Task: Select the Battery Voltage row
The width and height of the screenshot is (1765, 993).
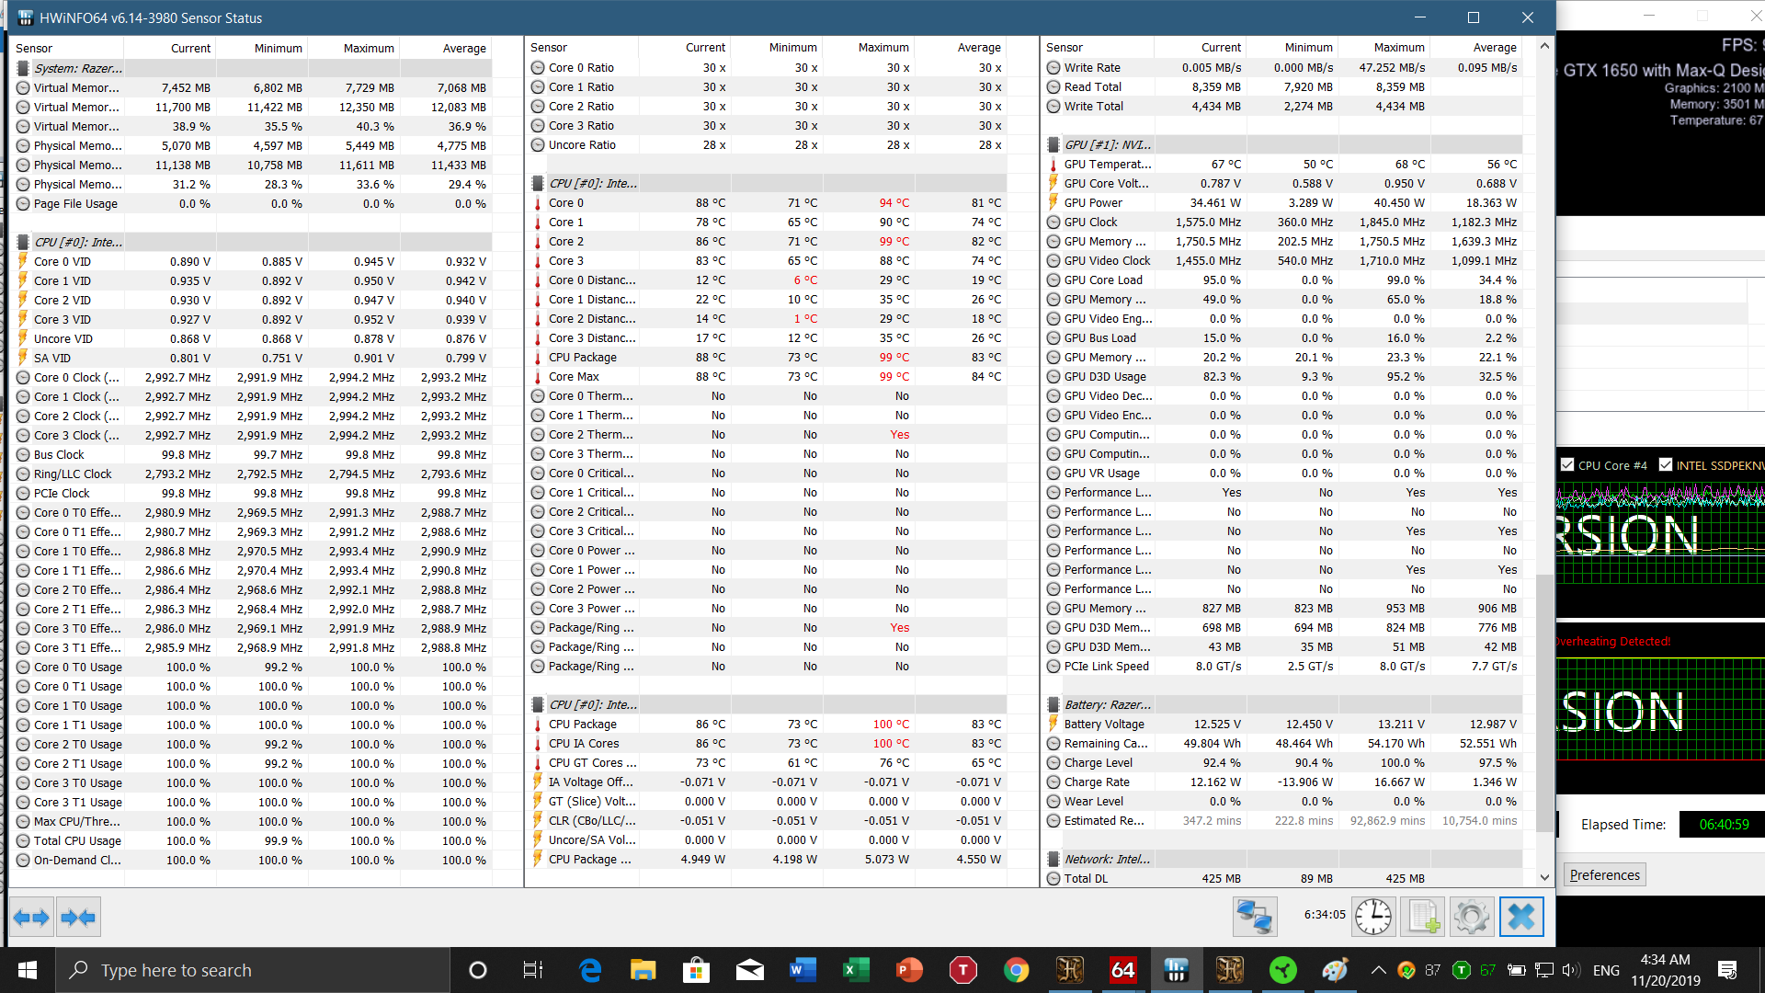Action: click(1283, 725)
